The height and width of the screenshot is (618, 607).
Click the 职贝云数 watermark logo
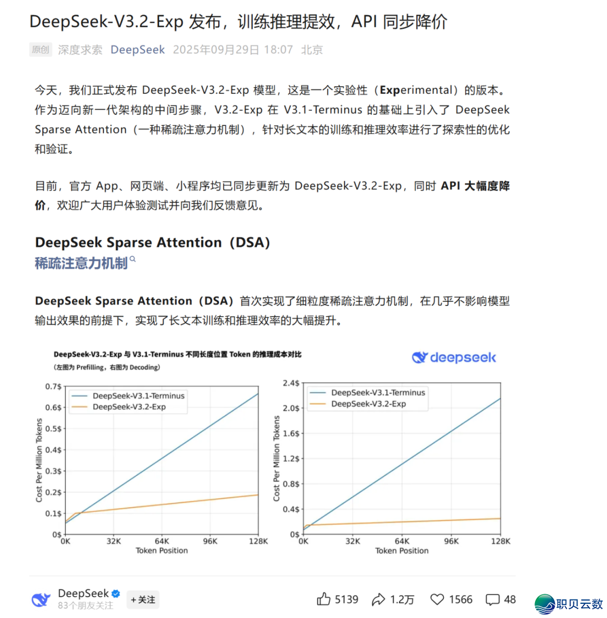(569, 603)
